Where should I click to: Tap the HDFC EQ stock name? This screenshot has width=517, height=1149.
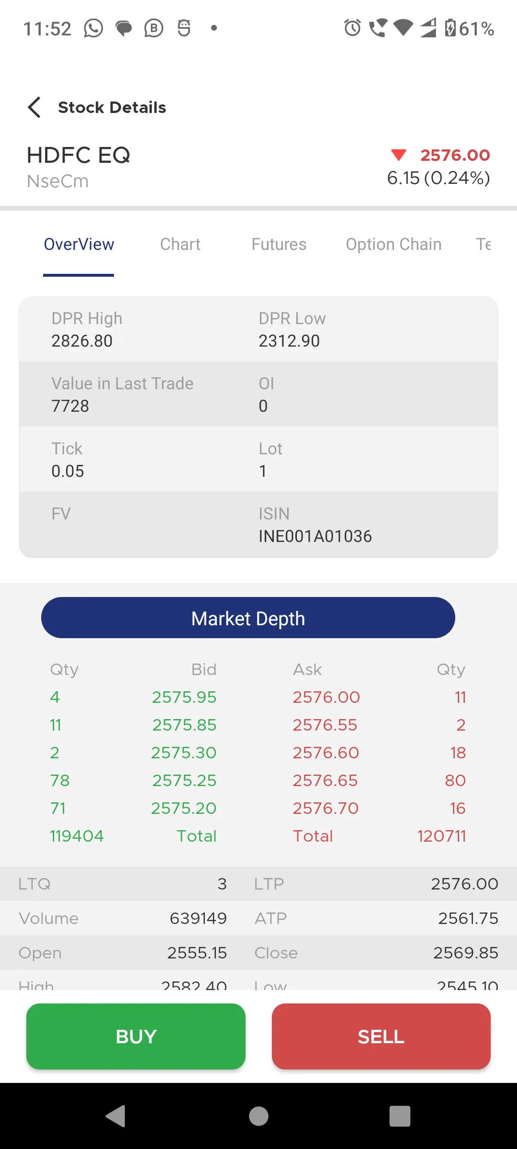79,155
